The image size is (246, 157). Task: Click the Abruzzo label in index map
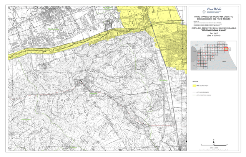pyautogui.click(x=224, y=61)
